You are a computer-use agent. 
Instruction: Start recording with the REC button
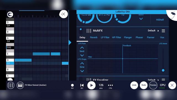point(72,86)
